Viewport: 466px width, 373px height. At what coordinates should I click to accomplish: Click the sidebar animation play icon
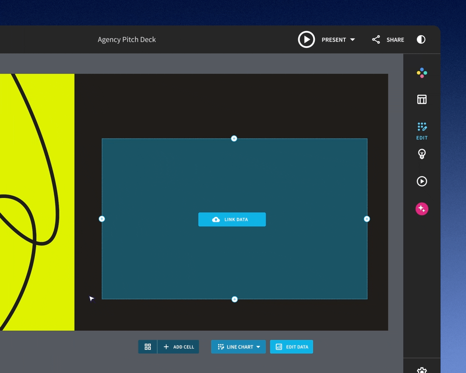click(x=422, y=181)
